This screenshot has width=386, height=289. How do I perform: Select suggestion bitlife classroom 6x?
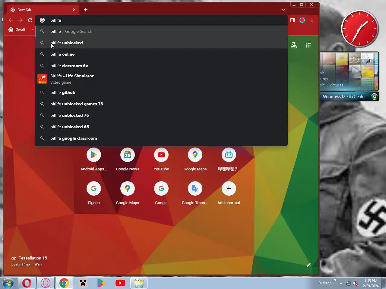[x=161, y=66]
